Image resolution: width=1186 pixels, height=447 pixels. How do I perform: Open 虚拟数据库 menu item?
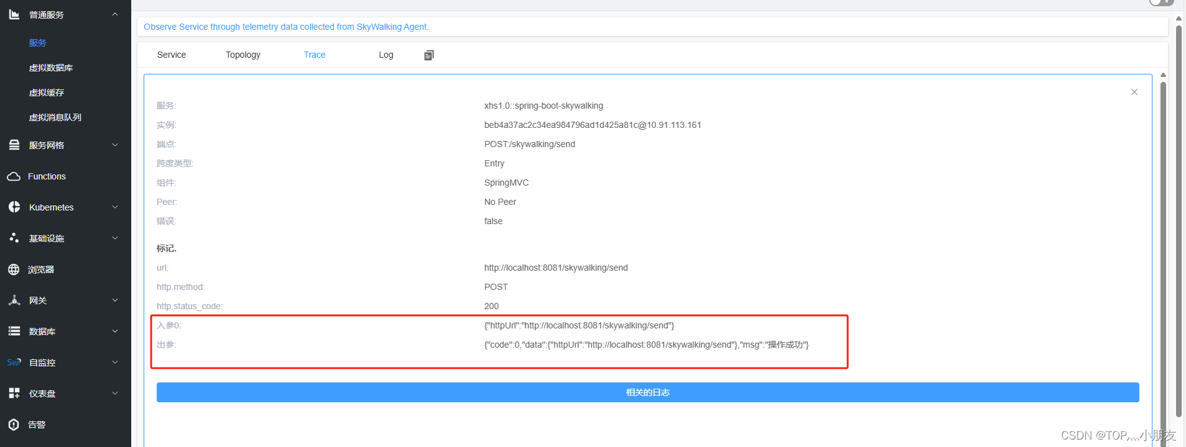pyautogui.click(x=51, y=68)
